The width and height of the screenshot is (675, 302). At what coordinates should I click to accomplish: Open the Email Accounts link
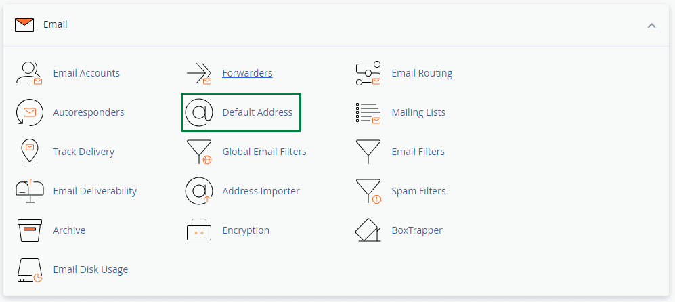click(87, 73)
